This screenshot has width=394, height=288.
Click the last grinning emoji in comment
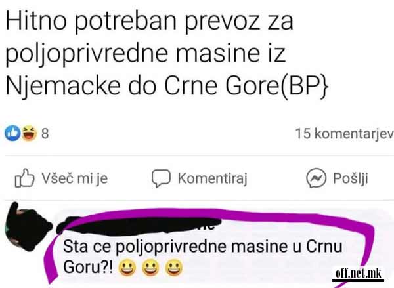[174, 268]
